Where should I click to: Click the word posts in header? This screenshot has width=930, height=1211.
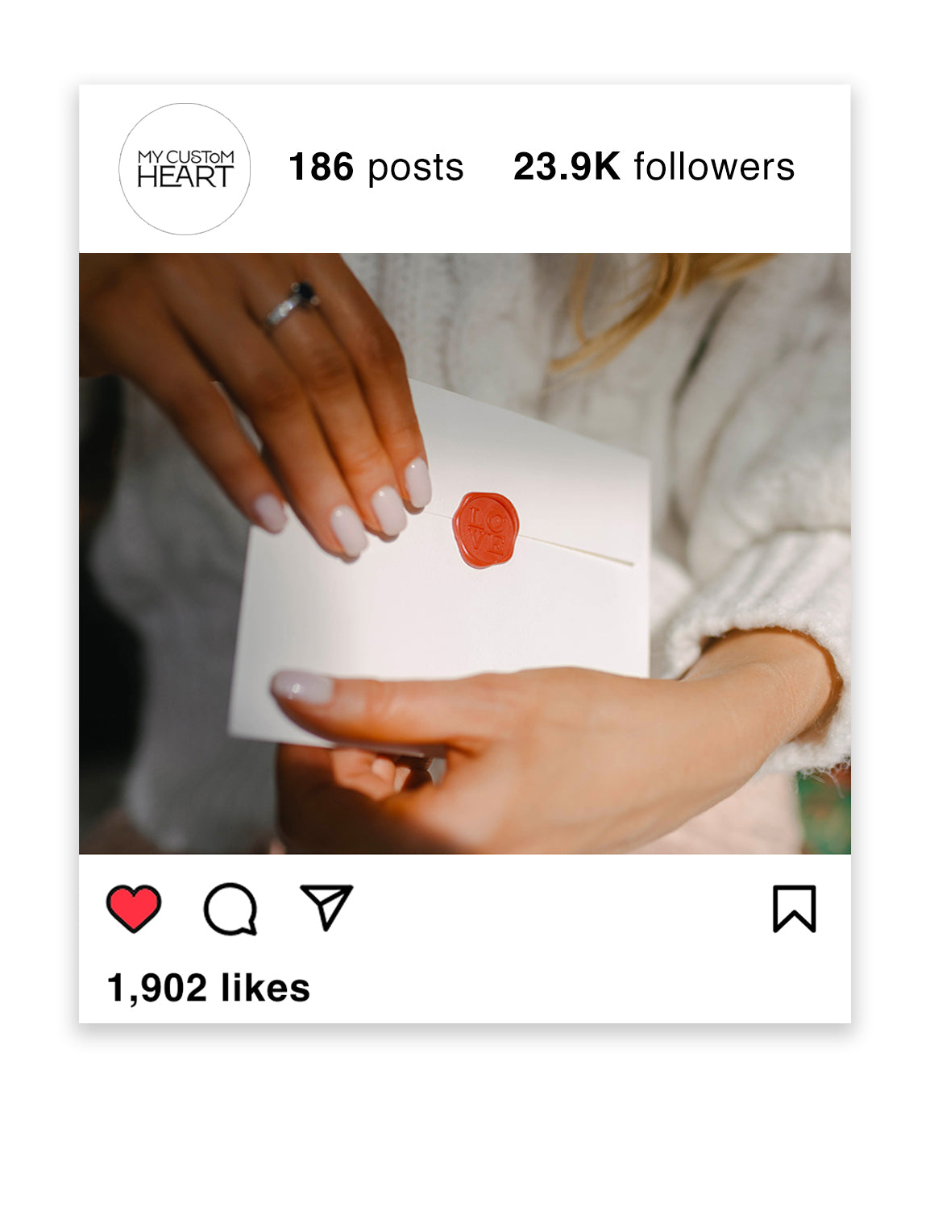click(416, 168)
